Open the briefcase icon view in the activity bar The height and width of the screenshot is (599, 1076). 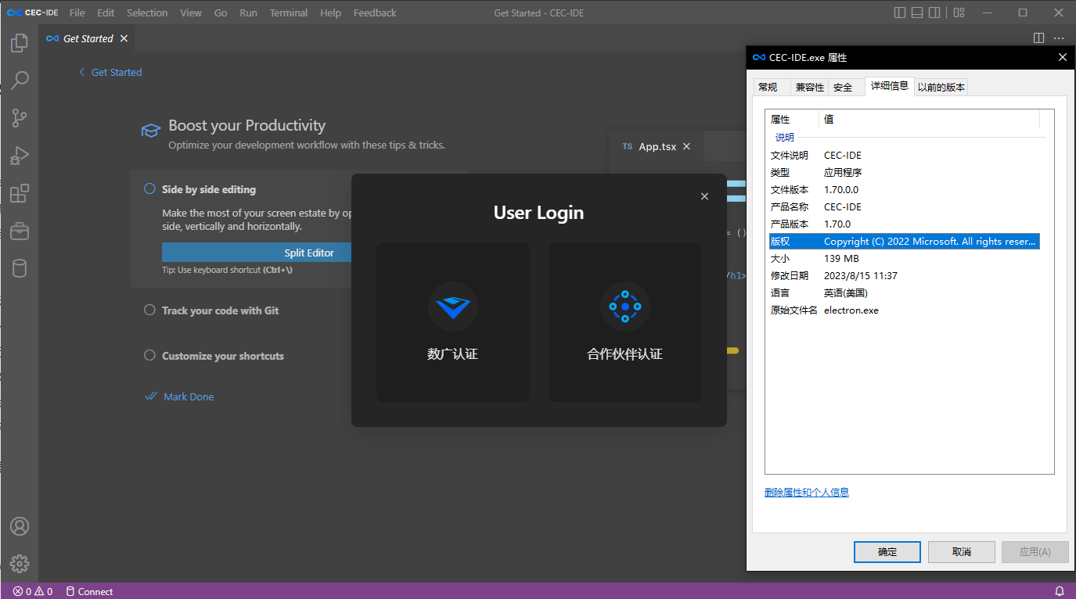20,231
